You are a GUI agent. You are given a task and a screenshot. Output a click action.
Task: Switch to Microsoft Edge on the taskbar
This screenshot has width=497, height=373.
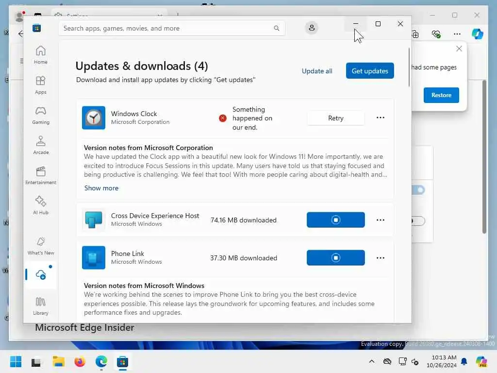[101, 361]
